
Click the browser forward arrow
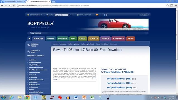click(x=6, y=6)
